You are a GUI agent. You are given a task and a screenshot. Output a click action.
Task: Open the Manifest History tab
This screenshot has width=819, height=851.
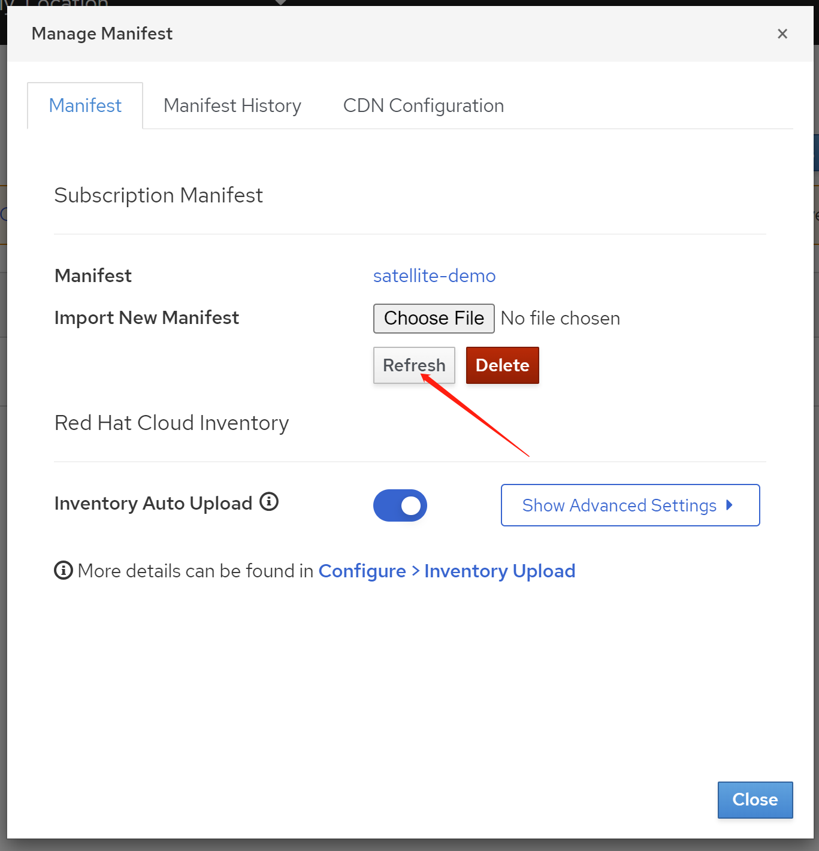coord(232,106)
